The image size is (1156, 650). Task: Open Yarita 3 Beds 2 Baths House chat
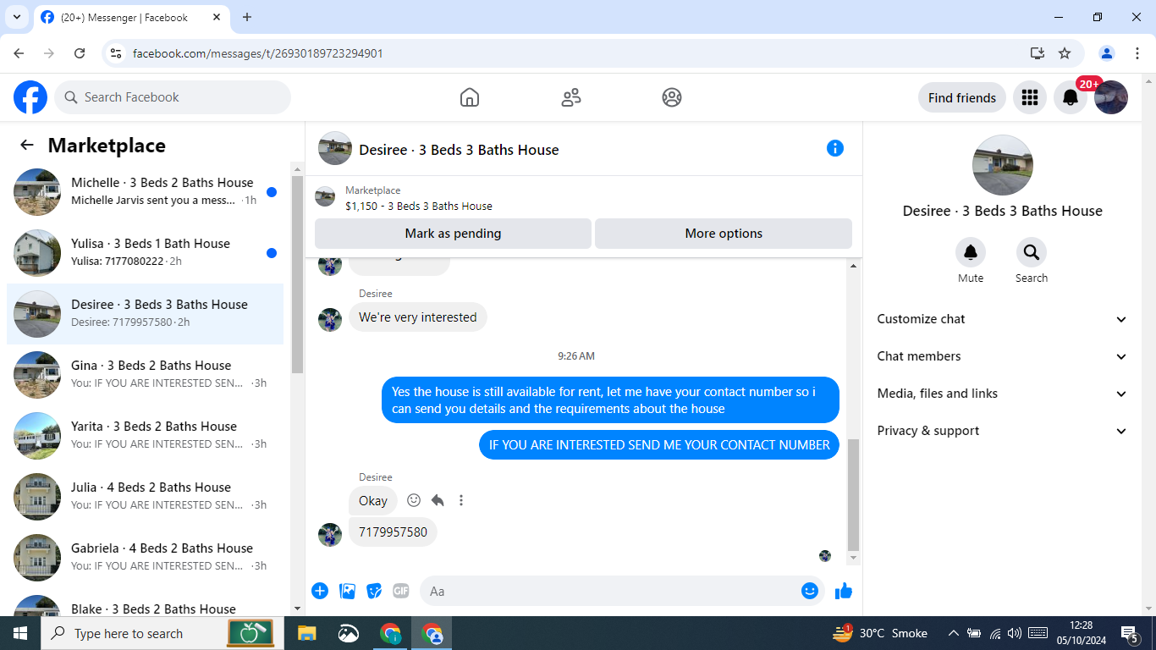146,436
